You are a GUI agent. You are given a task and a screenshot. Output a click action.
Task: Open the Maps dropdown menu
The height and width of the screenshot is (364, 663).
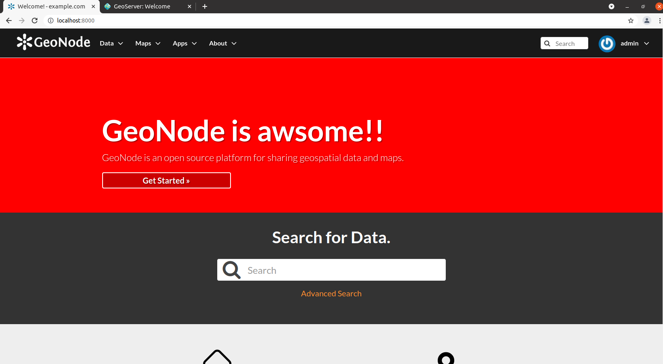click(x=148, y=43)
